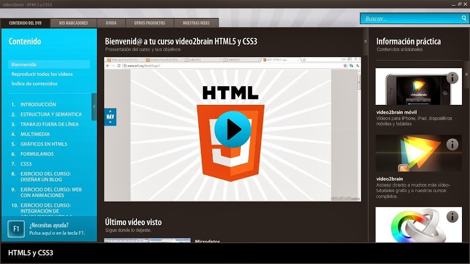Open the video2brain logo thumbnail
Screen dimensions: 470x264
[418, 153]
